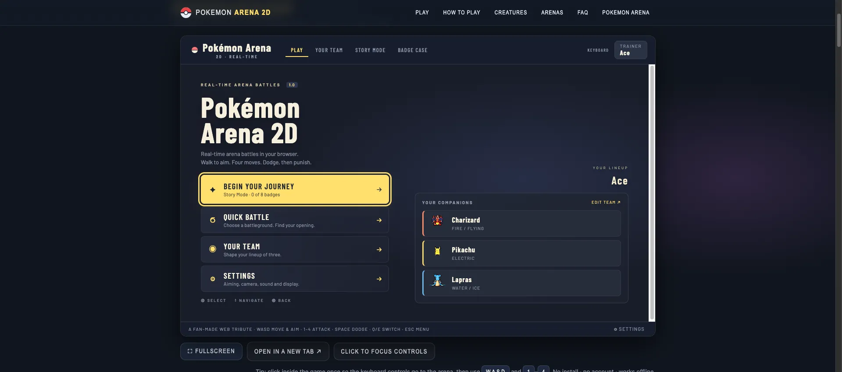Launch Quick Battle
Viewport: 842px width, 372px height.
point(295,220)
